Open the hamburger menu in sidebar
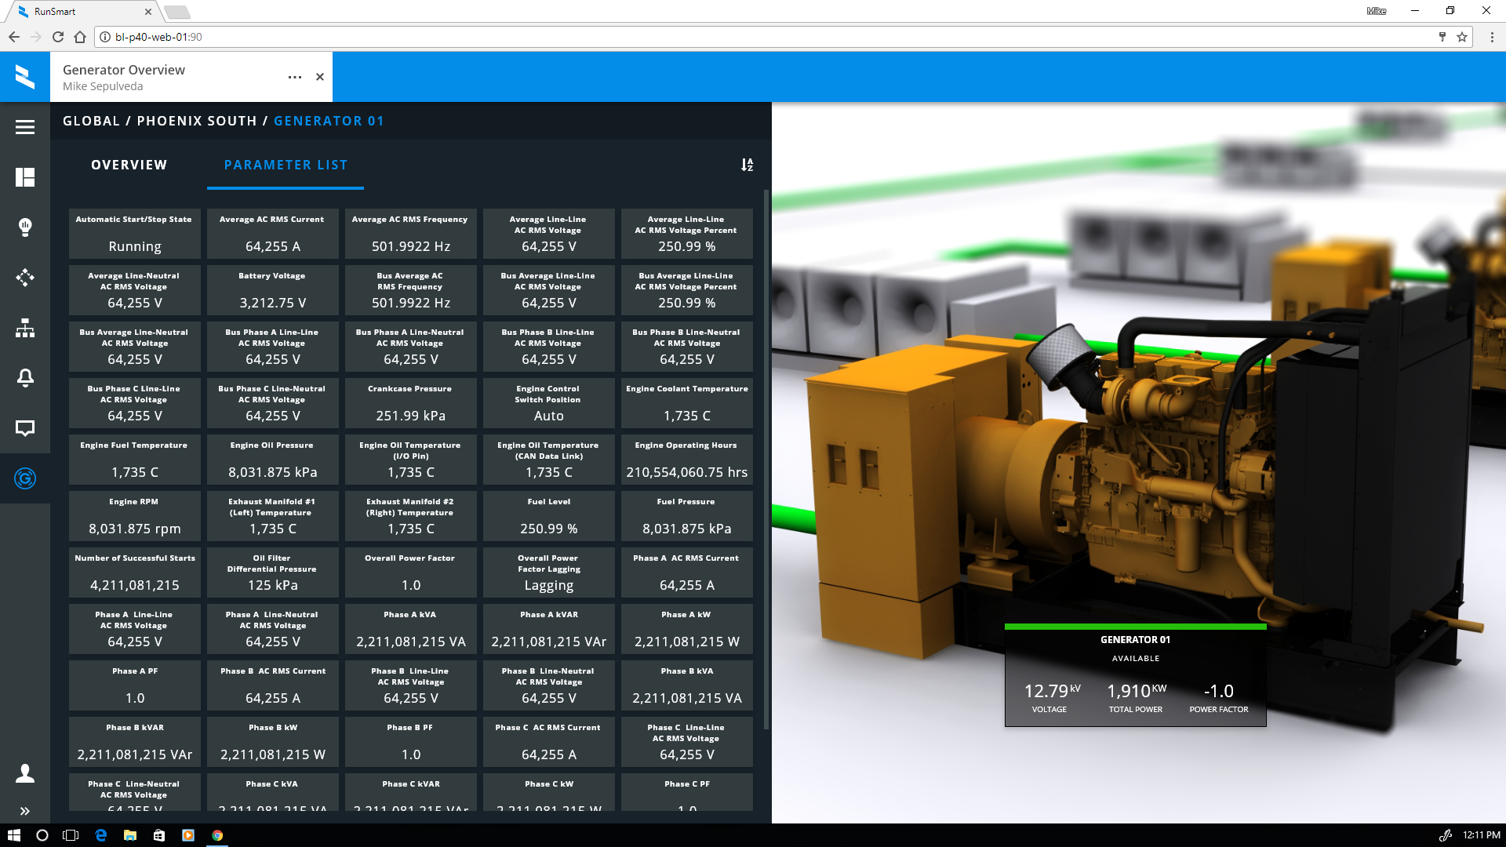This screenshot has height=847, width=1506. 25,127
